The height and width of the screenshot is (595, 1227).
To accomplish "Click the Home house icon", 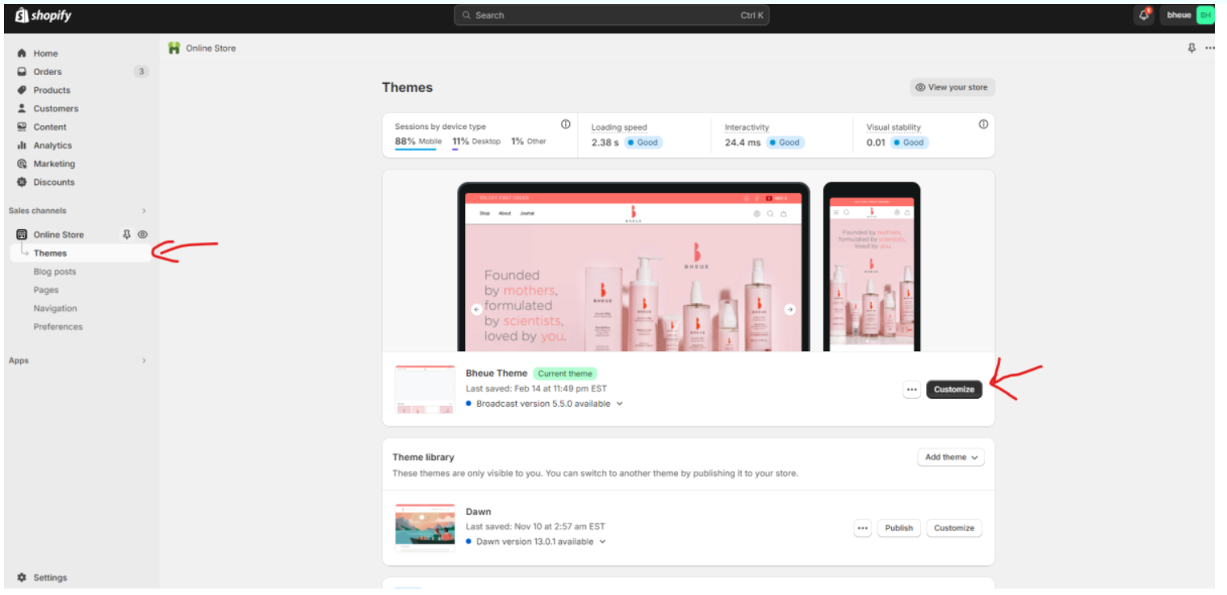I will pos(22,53).
